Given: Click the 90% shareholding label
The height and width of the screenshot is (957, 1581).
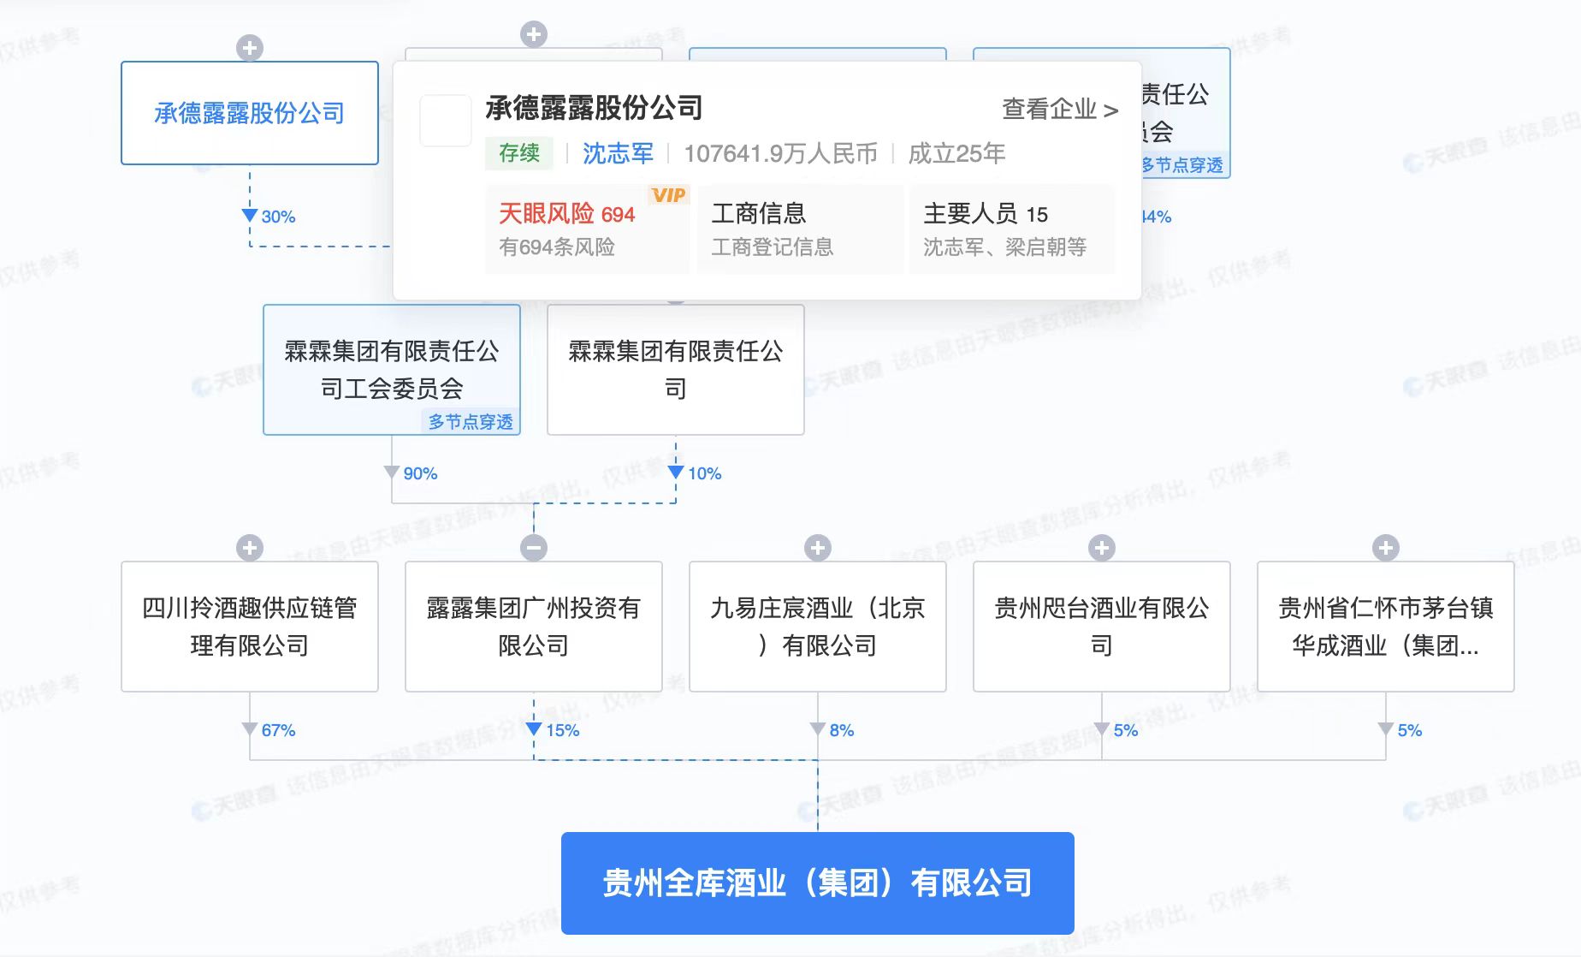Looking at the screenshot, I should [420, 473].
